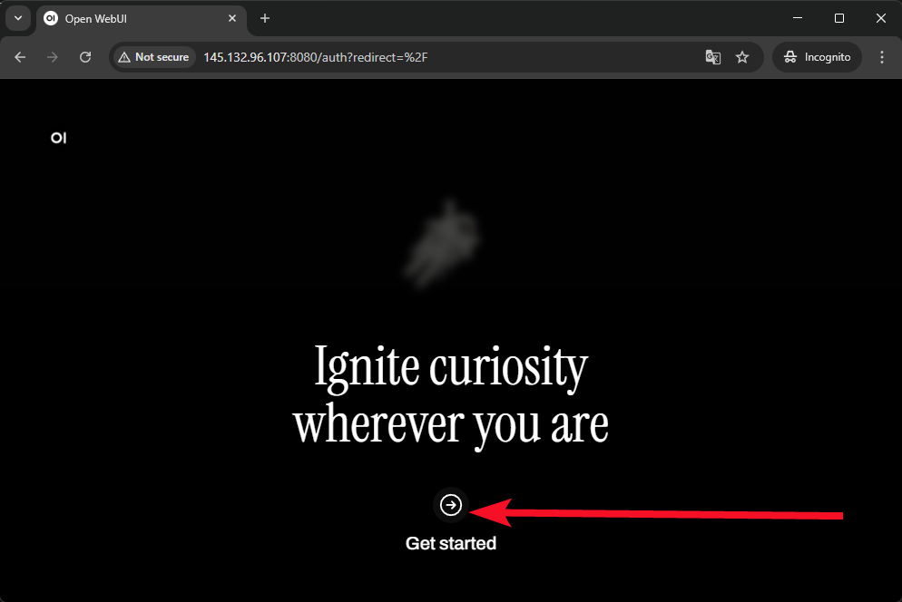Click the Open WebUI logo on the page
This screenshot has height=602, width=902.
point(58,138)
